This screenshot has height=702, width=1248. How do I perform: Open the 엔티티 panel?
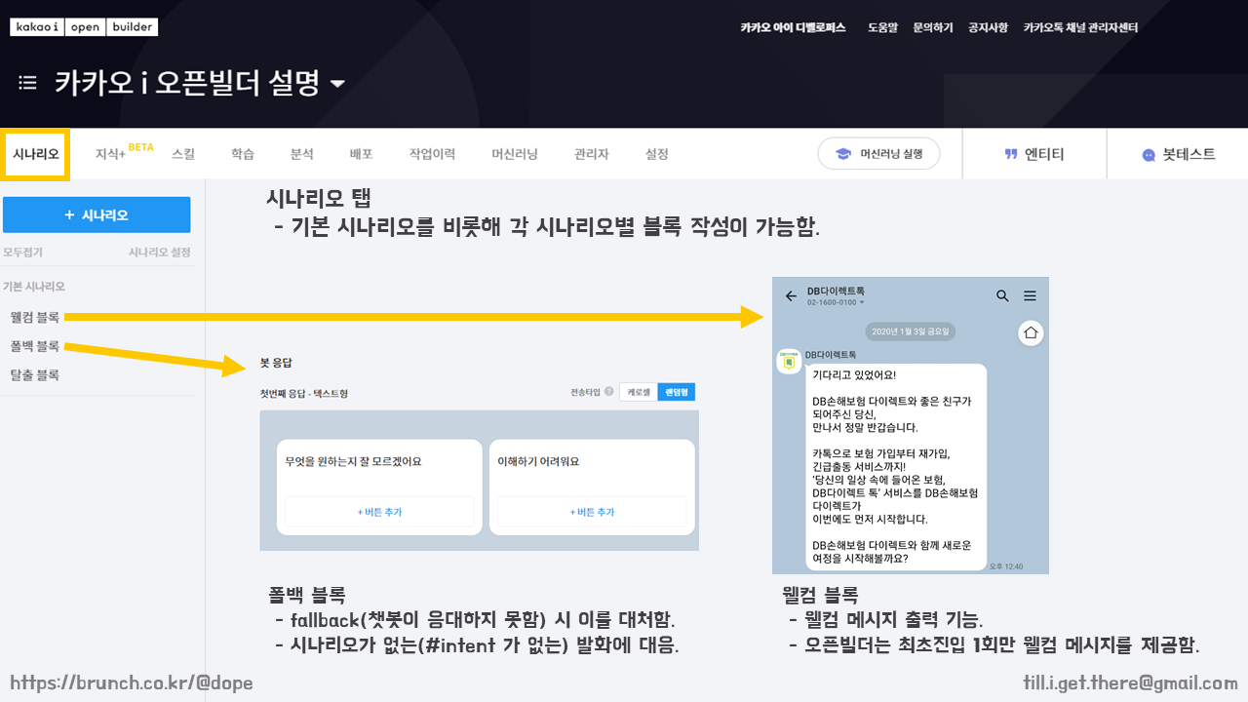1034,154
